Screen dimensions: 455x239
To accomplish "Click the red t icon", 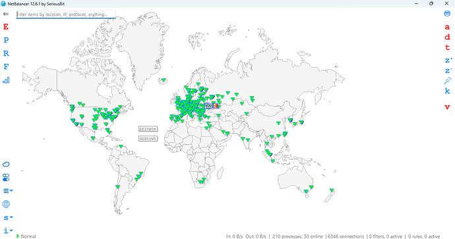I will [447, 47].
